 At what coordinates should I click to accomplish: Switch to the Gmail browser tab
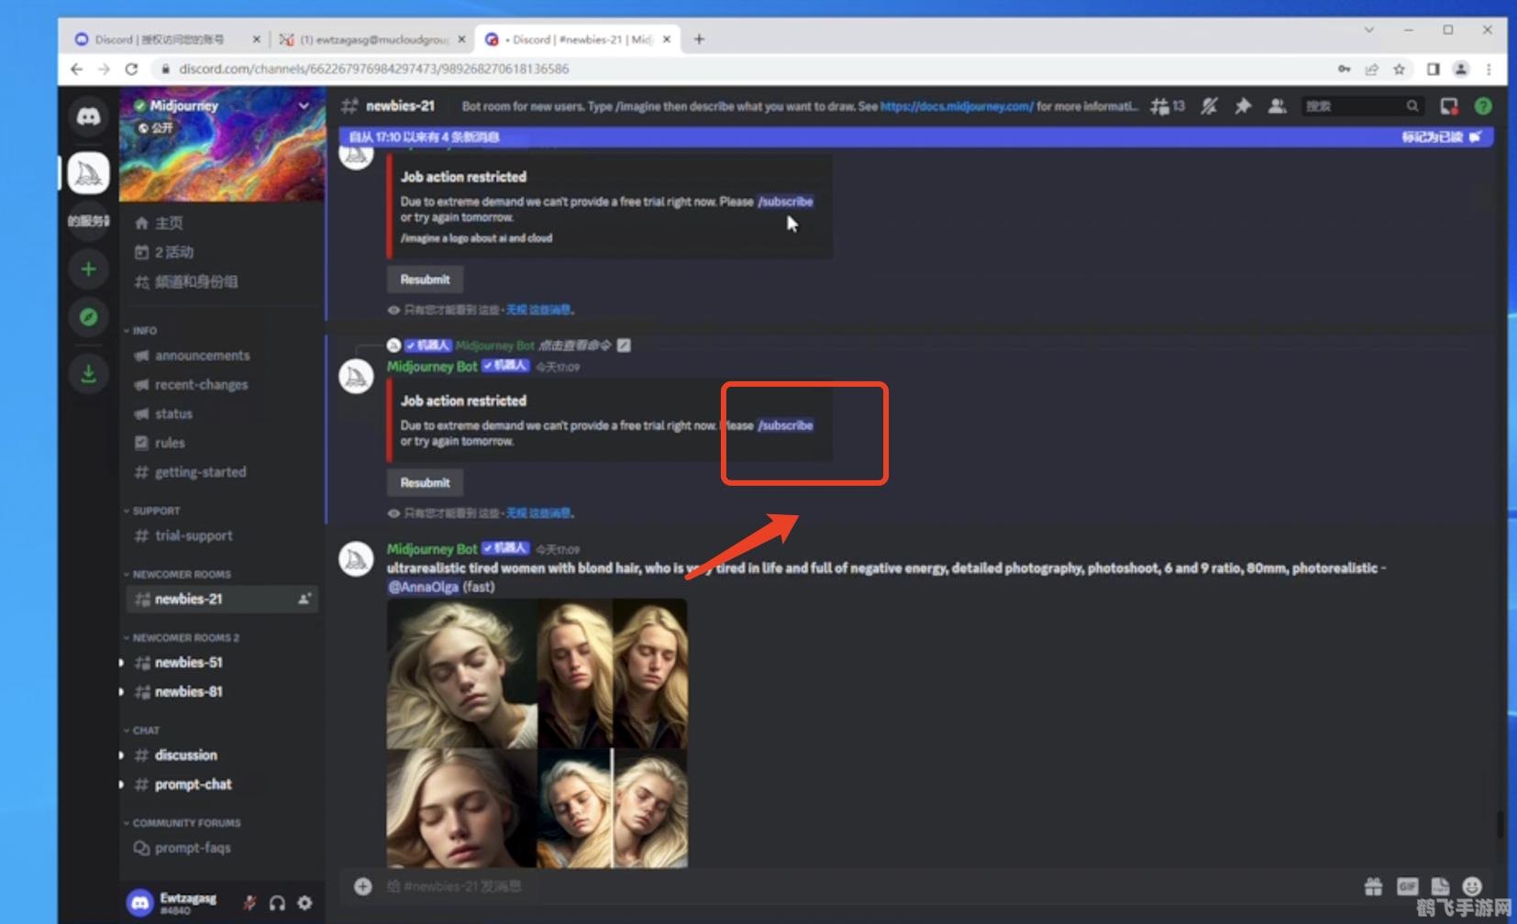pos(372,39)
